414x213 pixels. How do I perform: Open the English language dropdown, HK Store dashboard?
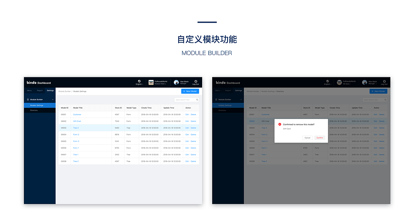(328, 84)
